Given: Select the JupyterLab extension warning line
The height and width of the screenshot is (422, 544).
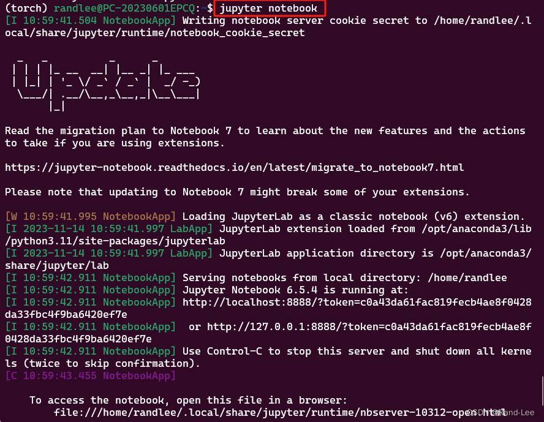Looking at the screenshot, I should tap(270, 216).
